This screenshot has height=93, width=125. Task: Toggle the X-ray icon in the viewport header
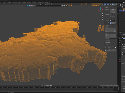click(111, 4)
